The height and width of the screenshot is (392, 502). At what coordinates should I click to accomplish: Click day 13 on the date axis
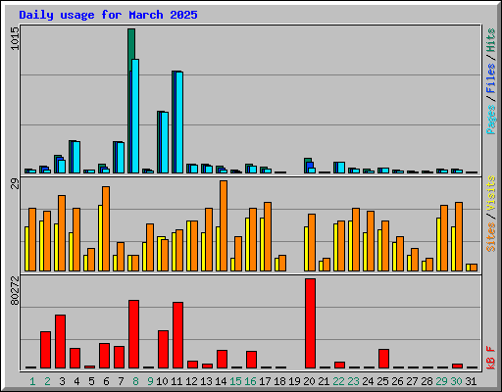point(206,381)
